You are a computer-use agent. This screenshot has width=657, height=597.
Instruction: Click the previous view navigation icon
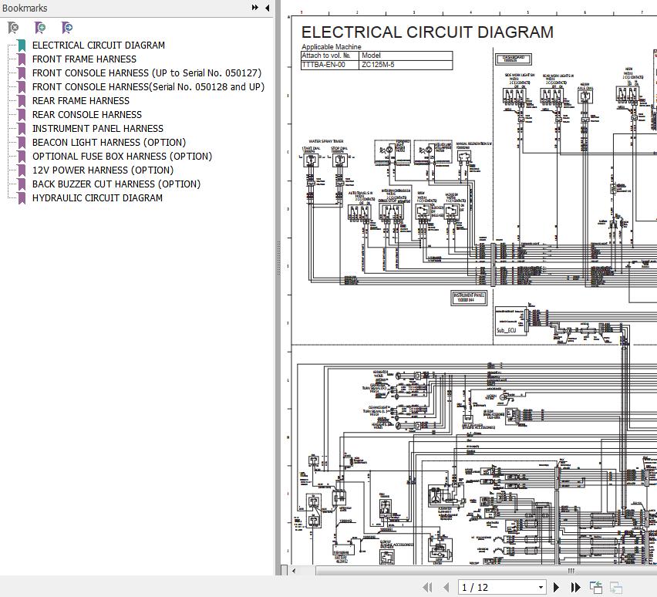tap(595, 587)
